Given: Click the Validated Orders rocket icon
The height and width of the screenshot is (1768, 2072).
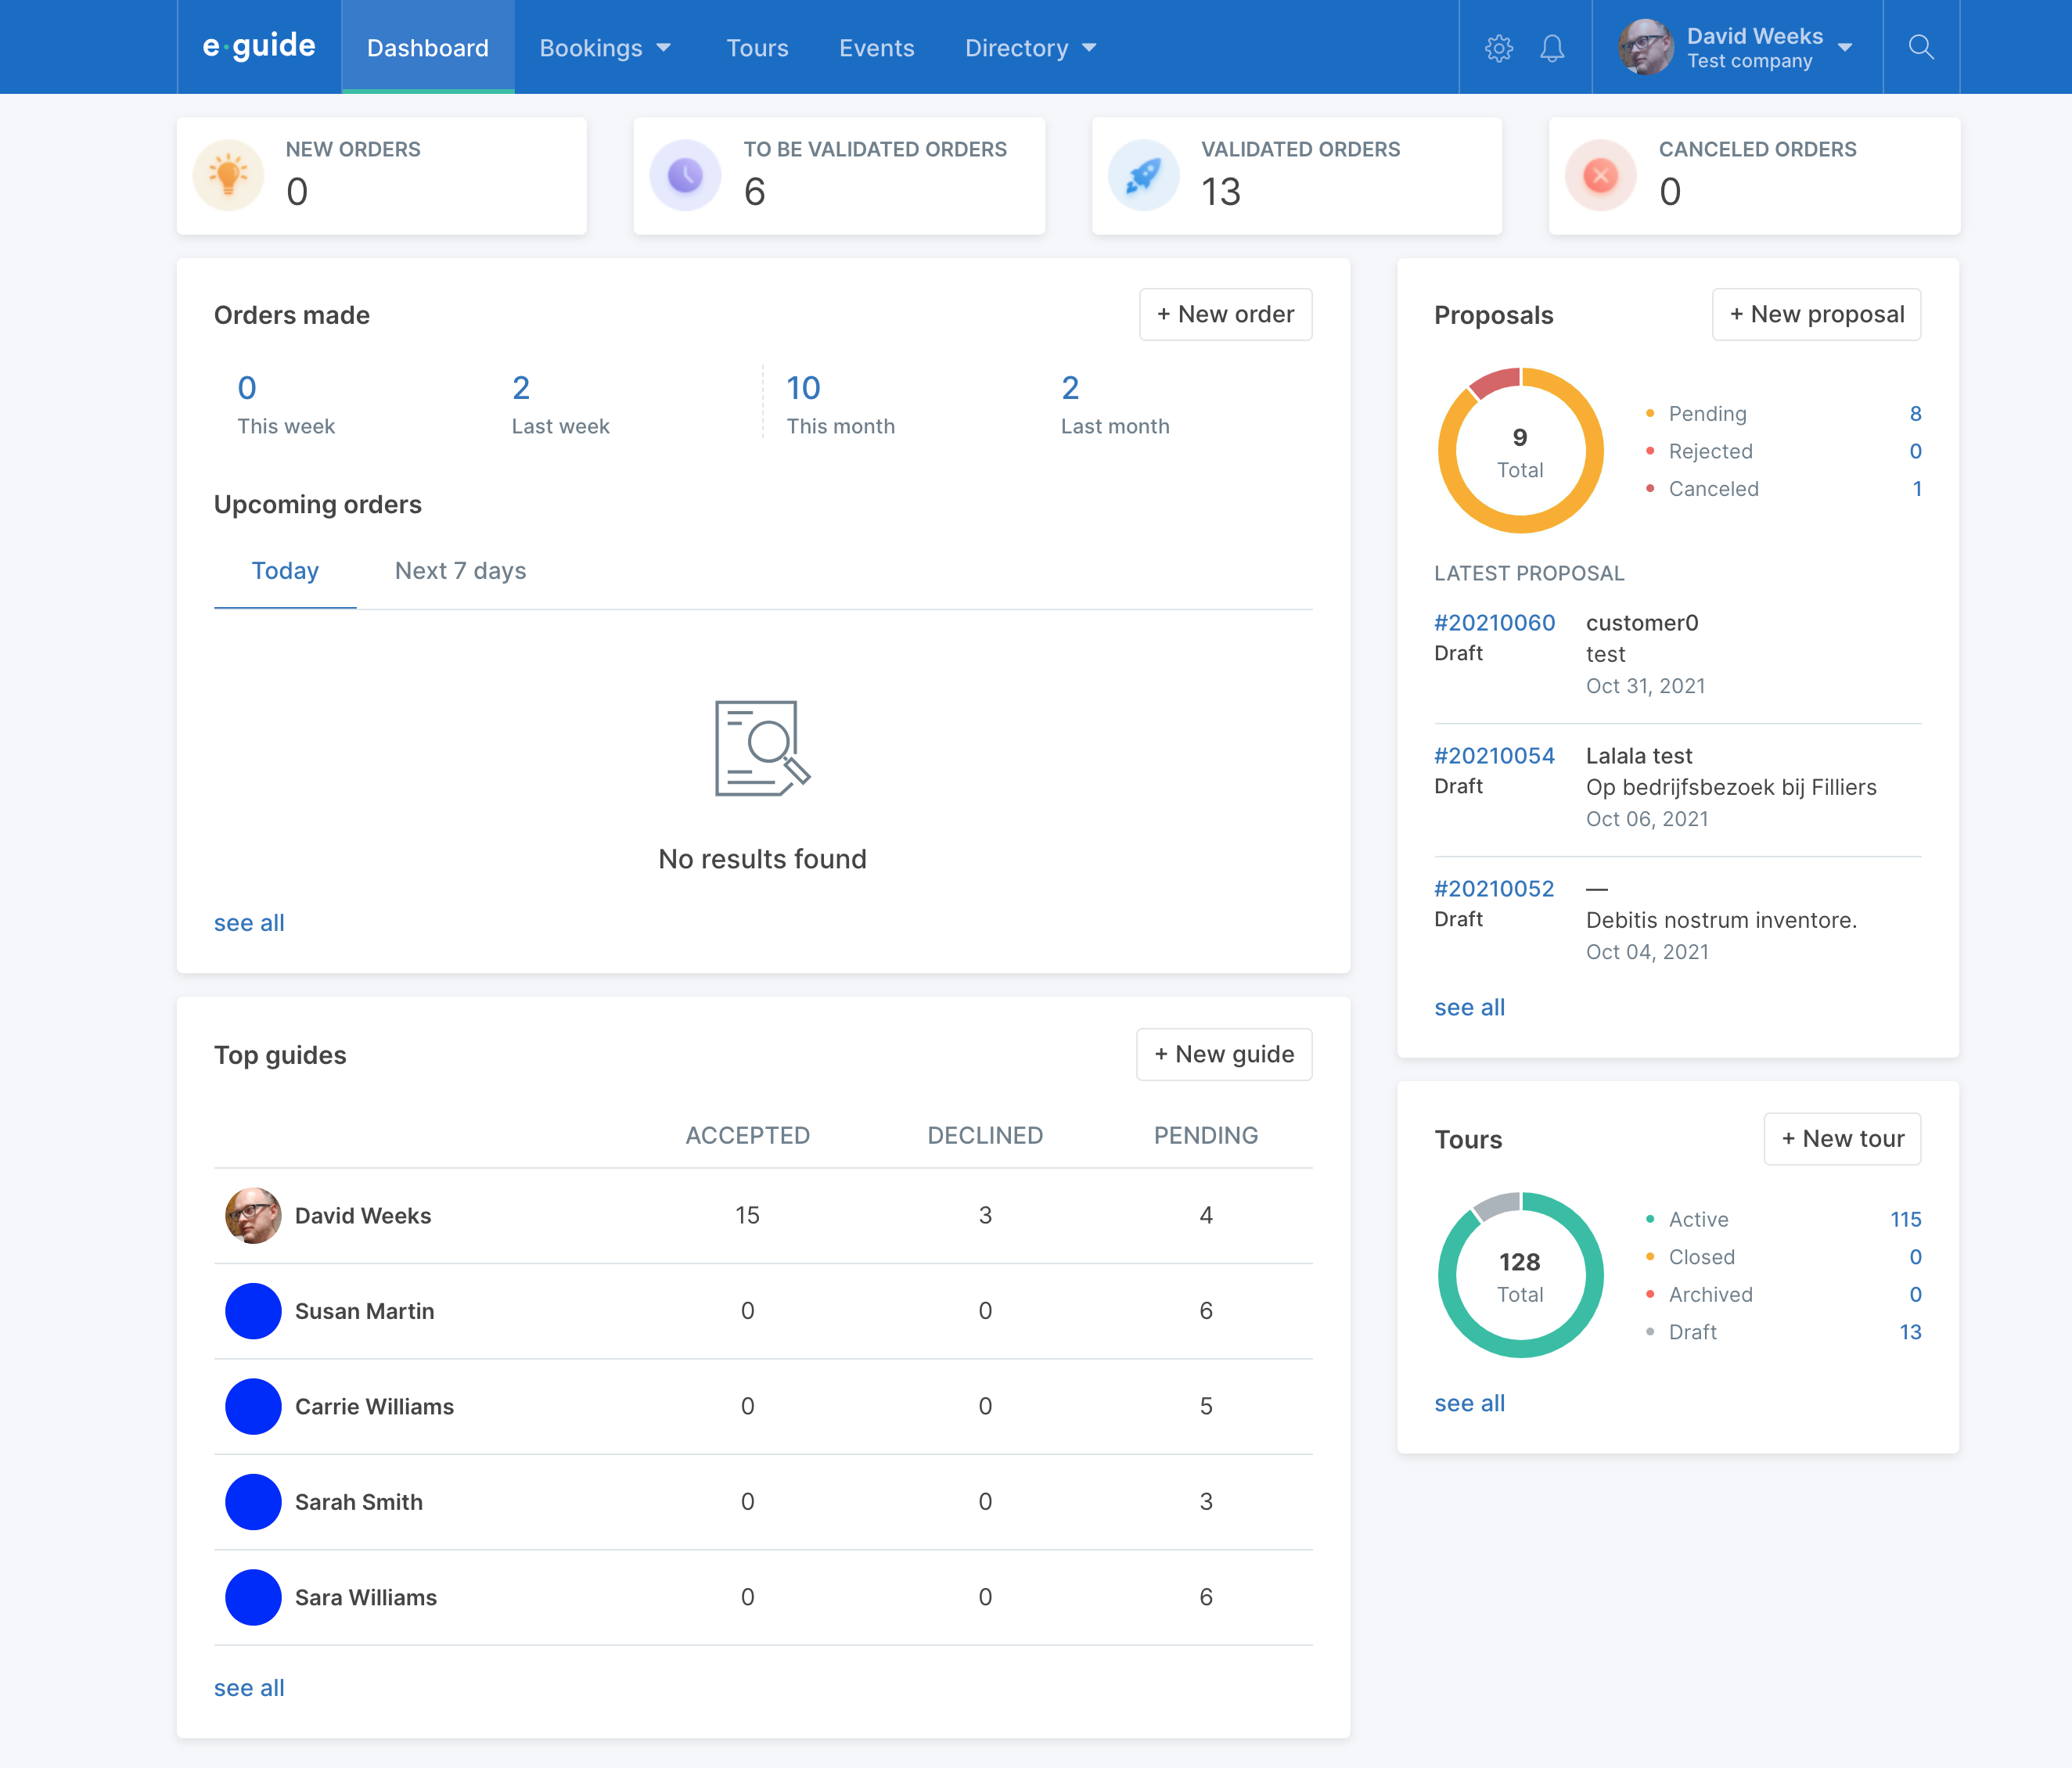Looking at the screenshot, I should click(x=1143, y=175).
